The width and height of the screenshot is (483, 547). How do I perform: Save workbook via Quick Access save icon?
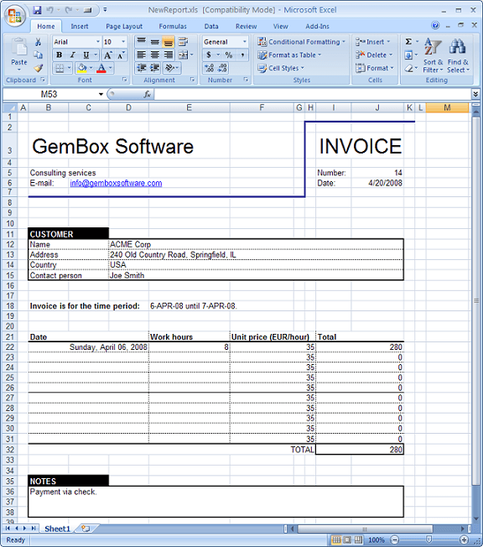pyautogui.click(x=37, y=10)
